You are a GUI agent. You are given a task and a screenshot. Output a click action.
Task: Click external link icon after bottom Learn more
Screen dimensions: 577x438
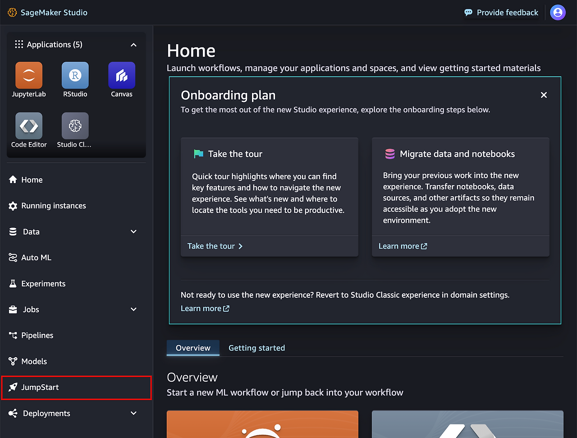click(x=226, y=309)
